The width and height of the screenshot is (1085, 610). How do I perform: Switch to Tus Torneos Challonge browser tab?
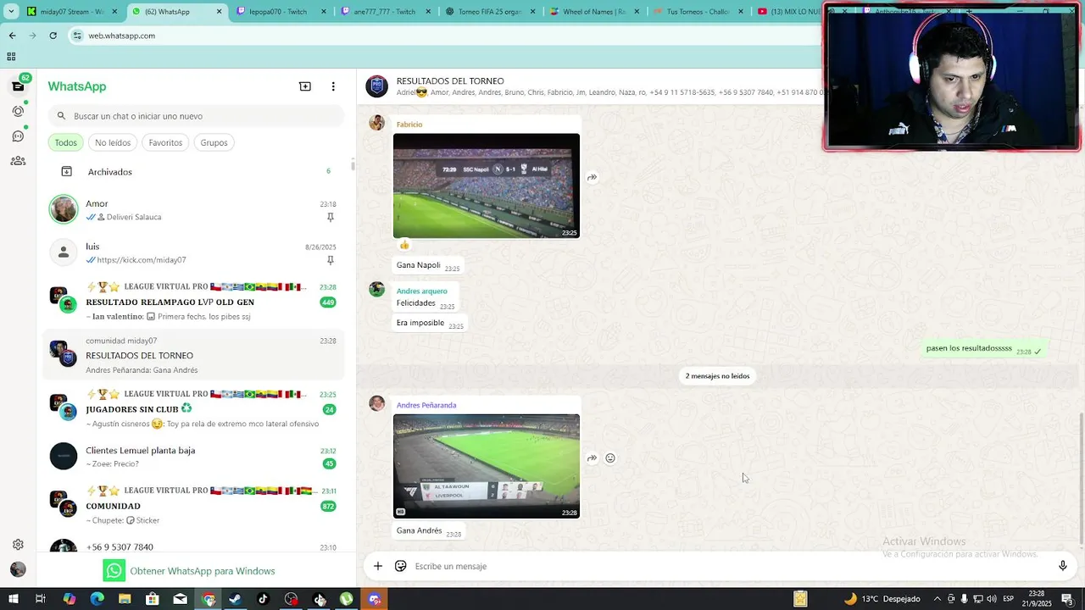click(698, 12)
